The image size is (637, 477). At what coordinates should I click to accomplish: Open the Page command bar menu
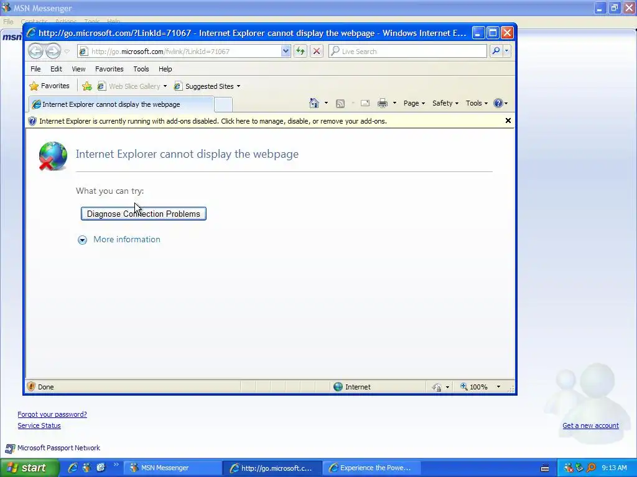click(x=414, y=103)
